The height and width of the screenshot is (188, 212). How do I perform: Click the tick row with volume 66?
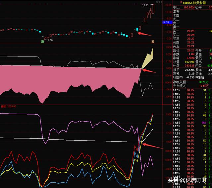pyautogui.click(x=192, y=115)
